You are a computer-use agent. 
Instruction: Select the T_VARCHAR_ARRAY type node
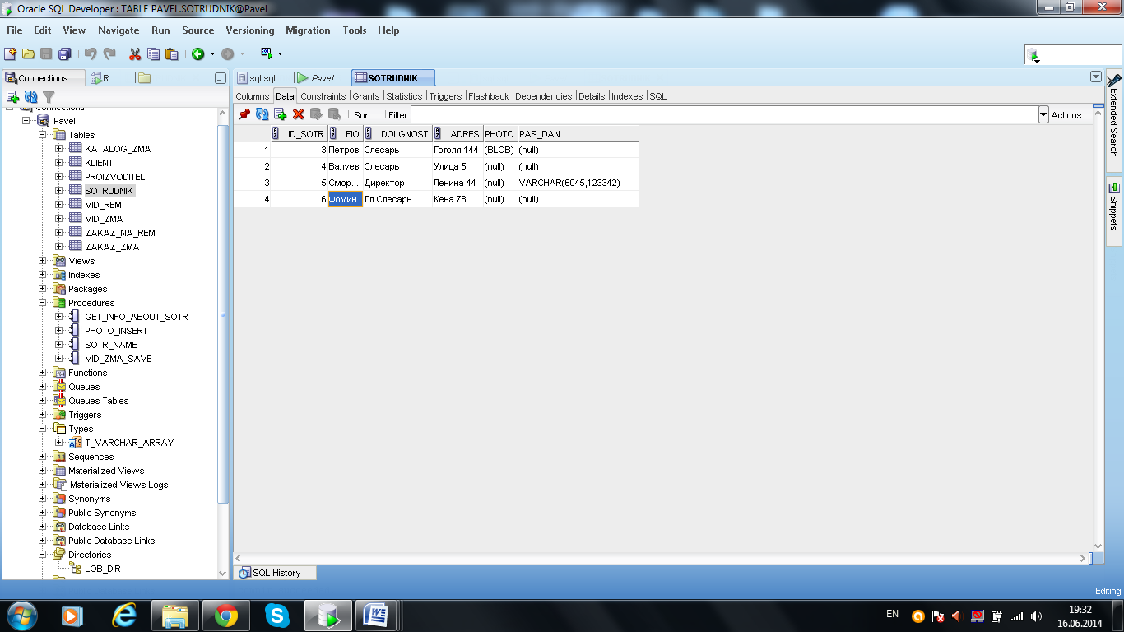pos(129,443)
